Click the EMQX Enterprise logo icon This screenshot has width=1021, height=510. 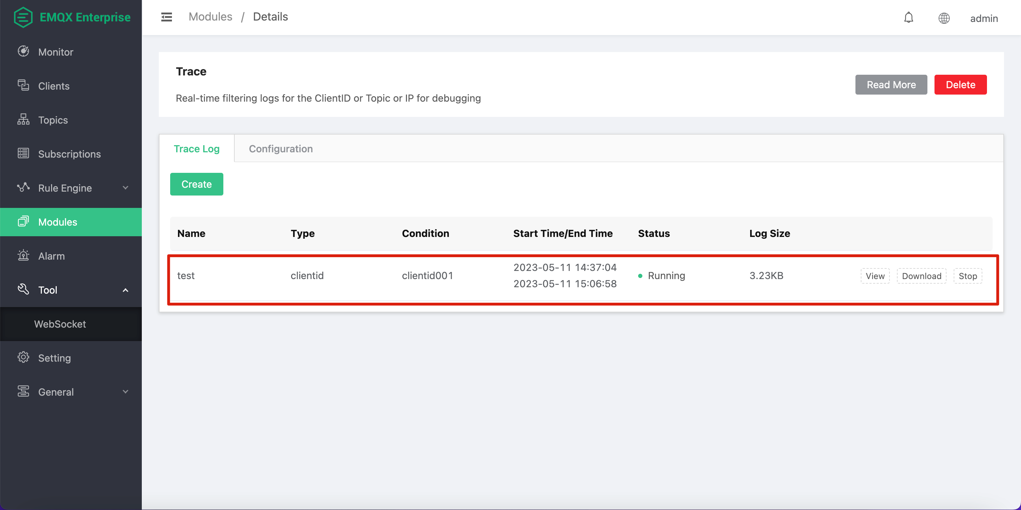(x=22, y=18)
